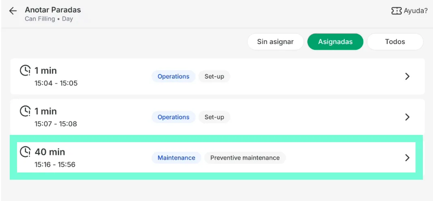Image resolution: width=433 pixels, height=201 pixels.
Task: Click the 40 min duration text
Action: [50, 152]
